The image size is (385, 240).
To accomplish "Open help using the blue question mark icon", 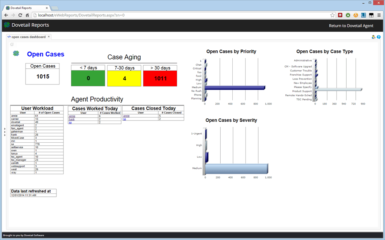I will [x=379, y=37].
